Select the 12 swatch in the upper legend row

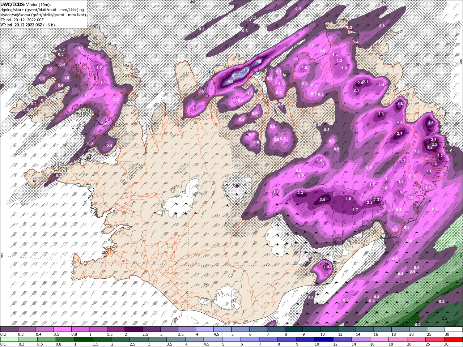coord(347,329)
